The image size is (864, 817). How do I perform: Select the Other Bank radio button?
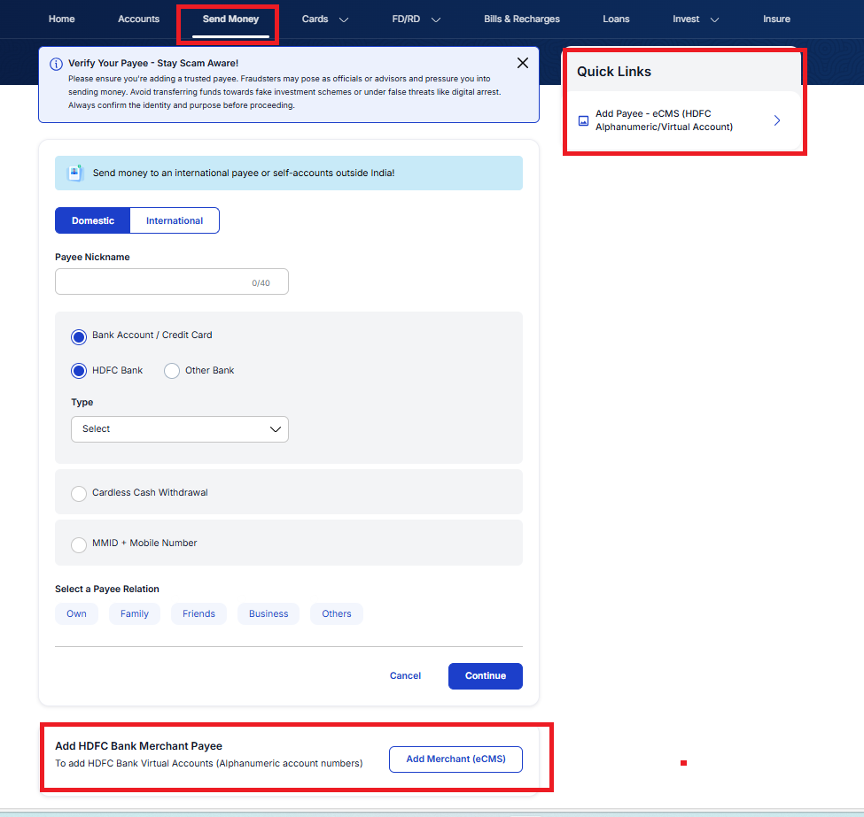point(172,371)
